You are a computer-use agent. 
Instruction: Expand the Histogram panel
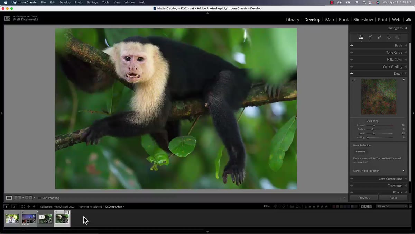pos(406,28)
